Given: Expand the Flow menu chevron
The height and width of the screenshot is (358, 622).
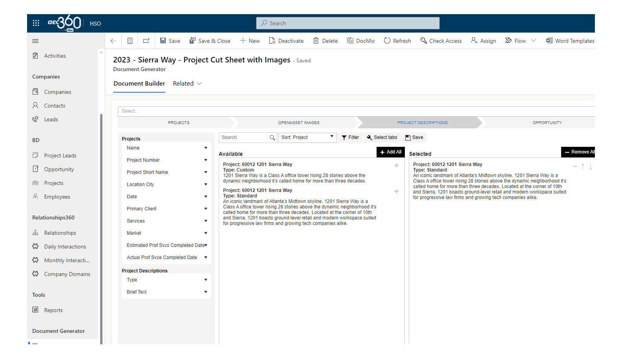Looking at the screenshot, I should 534,41.
